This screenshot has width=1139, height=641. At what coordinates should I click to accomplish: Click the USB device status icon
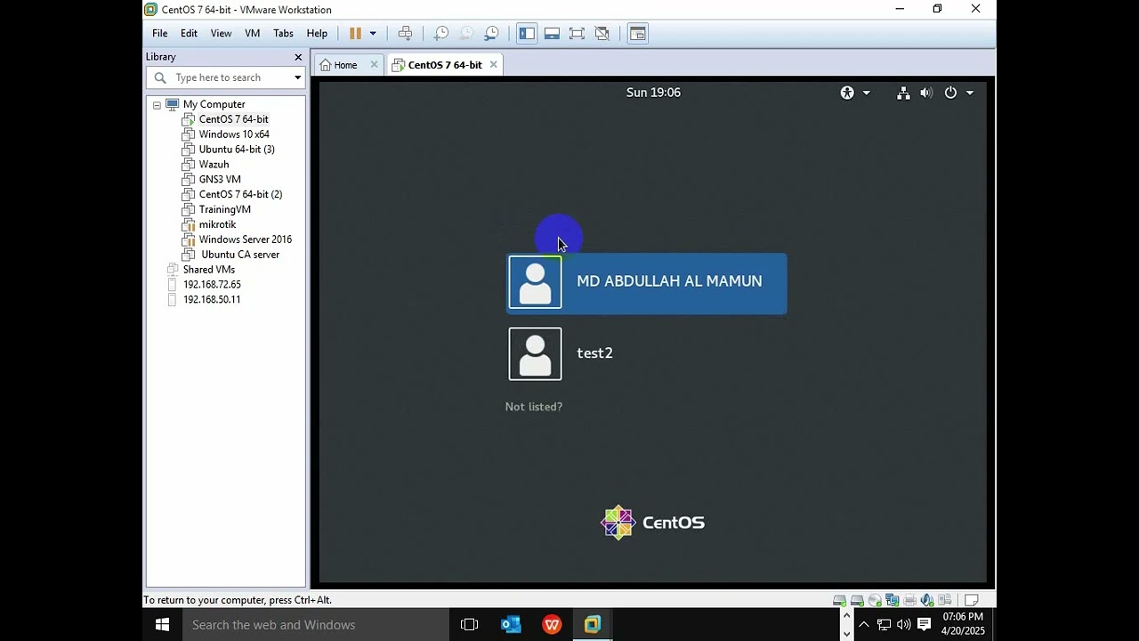[945, 600]
